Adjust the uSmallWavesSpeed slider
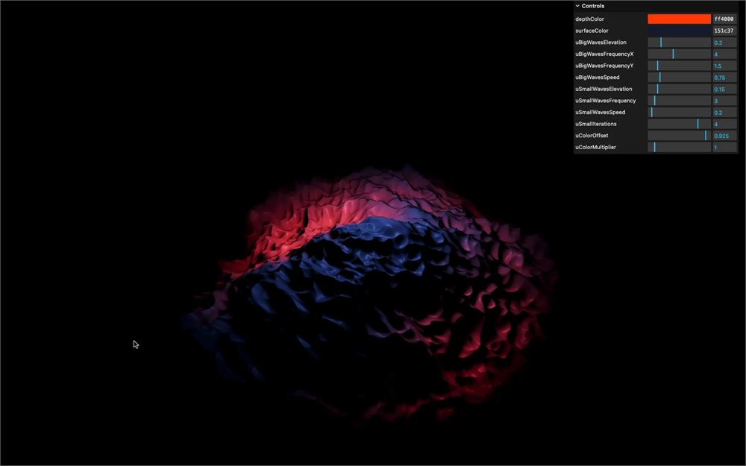This screenshot has height=466, width=746. point(679,113)
